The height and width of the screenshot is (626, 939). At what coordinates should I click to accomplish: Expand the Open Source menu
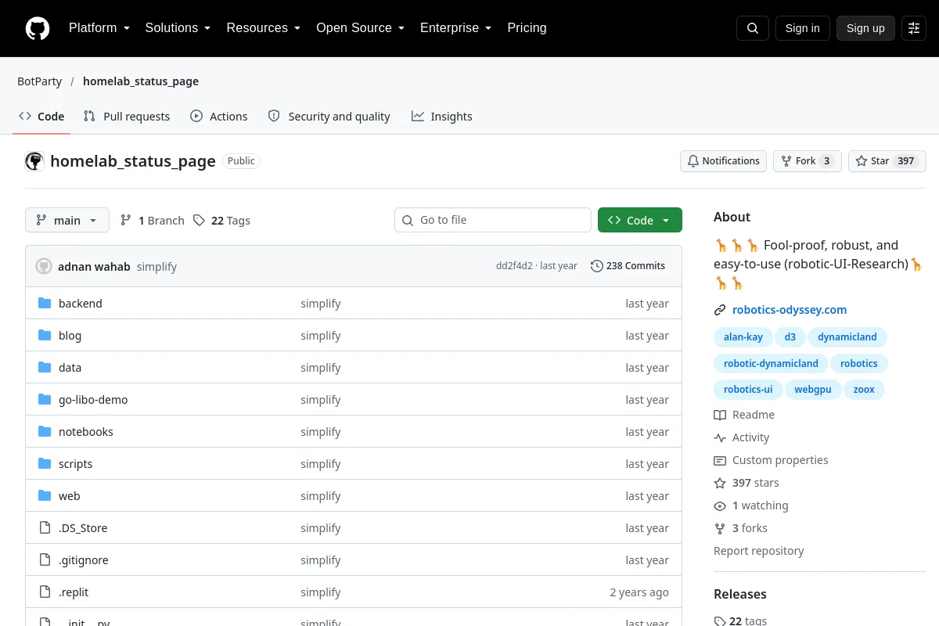click(x=360, y=28)
